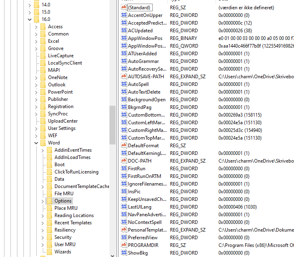The height and width of the screenshot is (257, 294).
Task: Expand the Common key
Action: (x=36, y=34)
